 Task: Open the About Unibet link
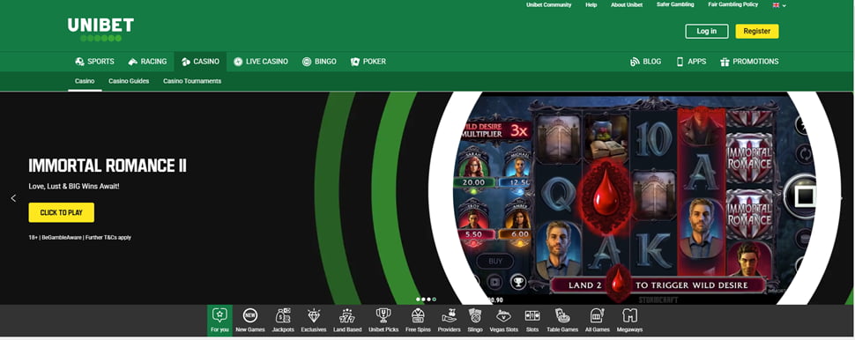(x=627, y=5)
